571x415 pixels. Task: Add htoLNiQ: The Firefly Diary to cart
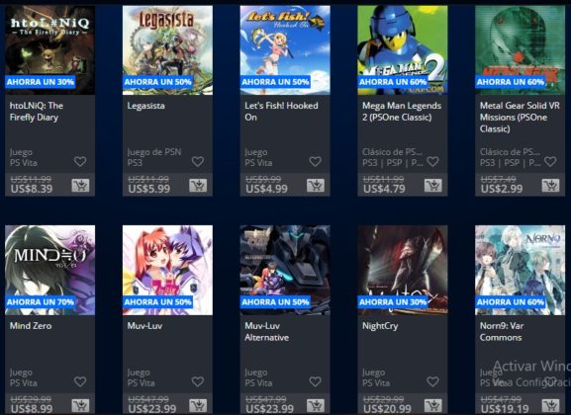click(80, 186)
